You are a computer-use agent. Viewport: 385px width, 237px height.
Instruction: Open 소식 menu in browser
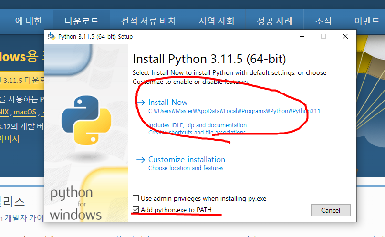pyautogui.click(x=323, y=21)
